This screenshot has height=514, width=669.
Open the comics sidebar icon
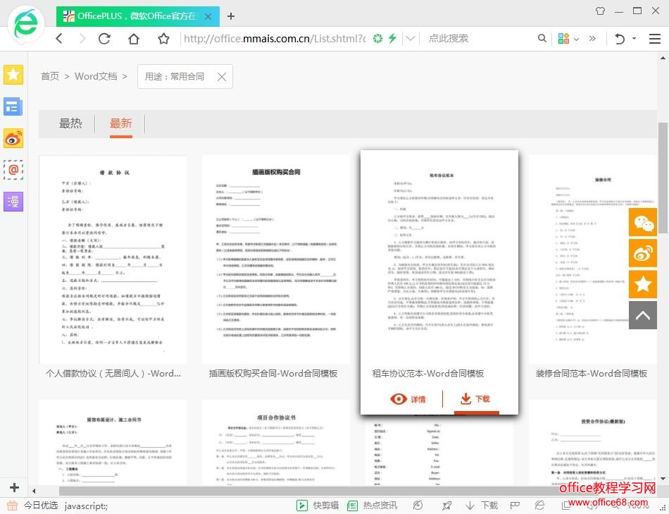[x=13, y=202]
